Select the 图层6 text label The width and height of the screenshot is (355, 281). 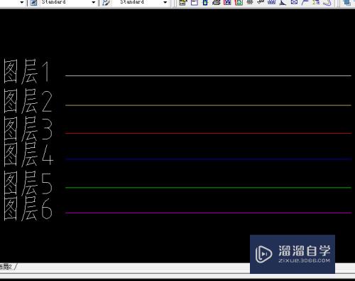click(x=28, y=208)
